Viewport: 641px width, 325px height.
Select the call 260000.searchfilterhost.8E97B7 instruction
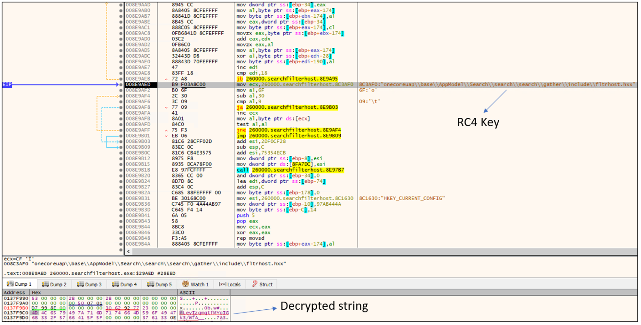290,170
